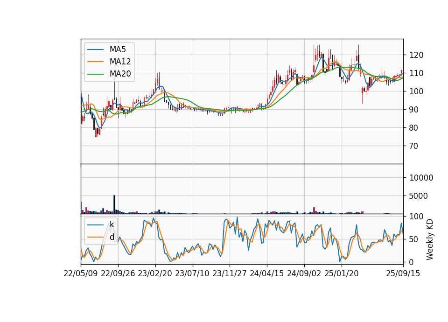Click the 50 tick on KD axis

click(x=414, y=239)
